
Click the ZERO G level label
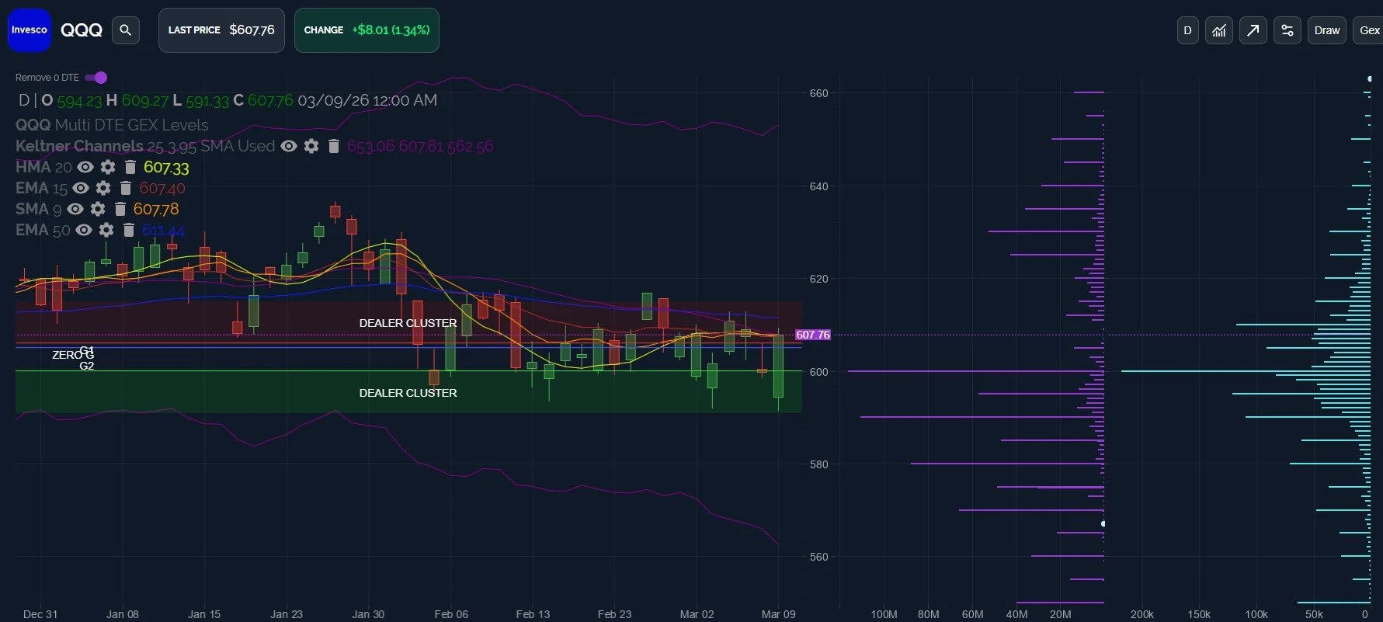pos(73,355)
